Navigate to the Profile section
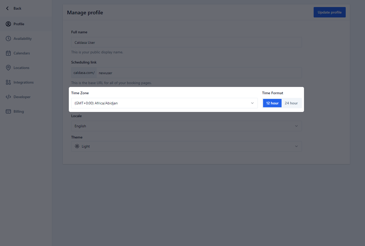The height and width of the screenshot is (246, 365). 19,24
